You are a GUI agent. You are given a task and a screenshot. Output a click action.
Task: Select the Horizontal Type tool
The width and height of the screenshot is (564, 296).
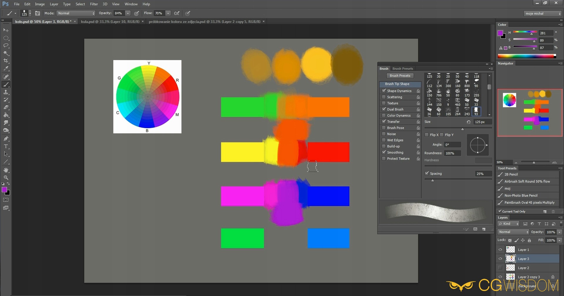pyautogui.click(x=6, y=146)
